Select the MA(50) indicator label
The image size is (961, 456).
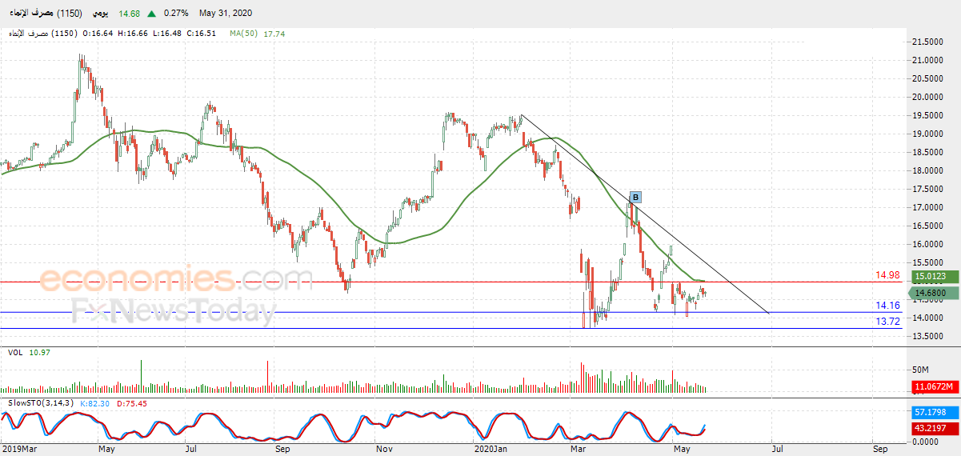[x=246, y=34]
